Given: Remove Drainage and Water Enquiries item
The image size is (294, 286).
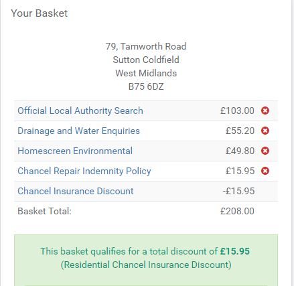Looking at the screenshot, I should 265,131.
